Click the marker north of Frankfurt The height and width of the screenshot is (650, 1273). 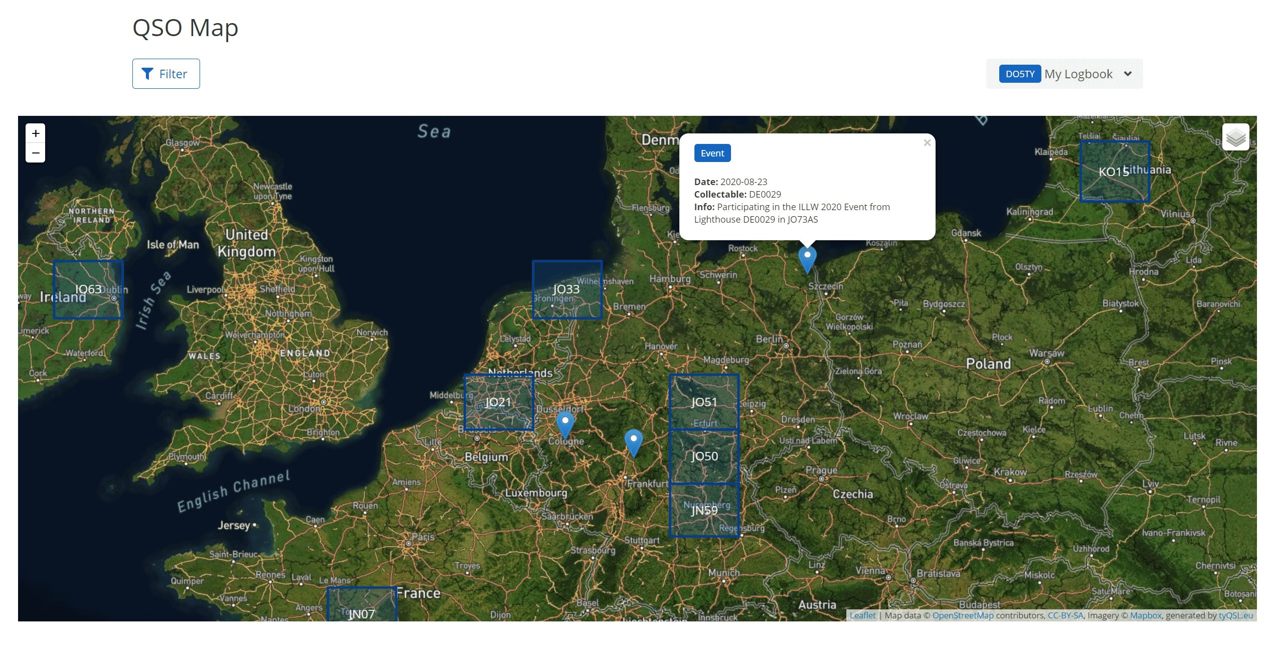(x=633, y=442)
